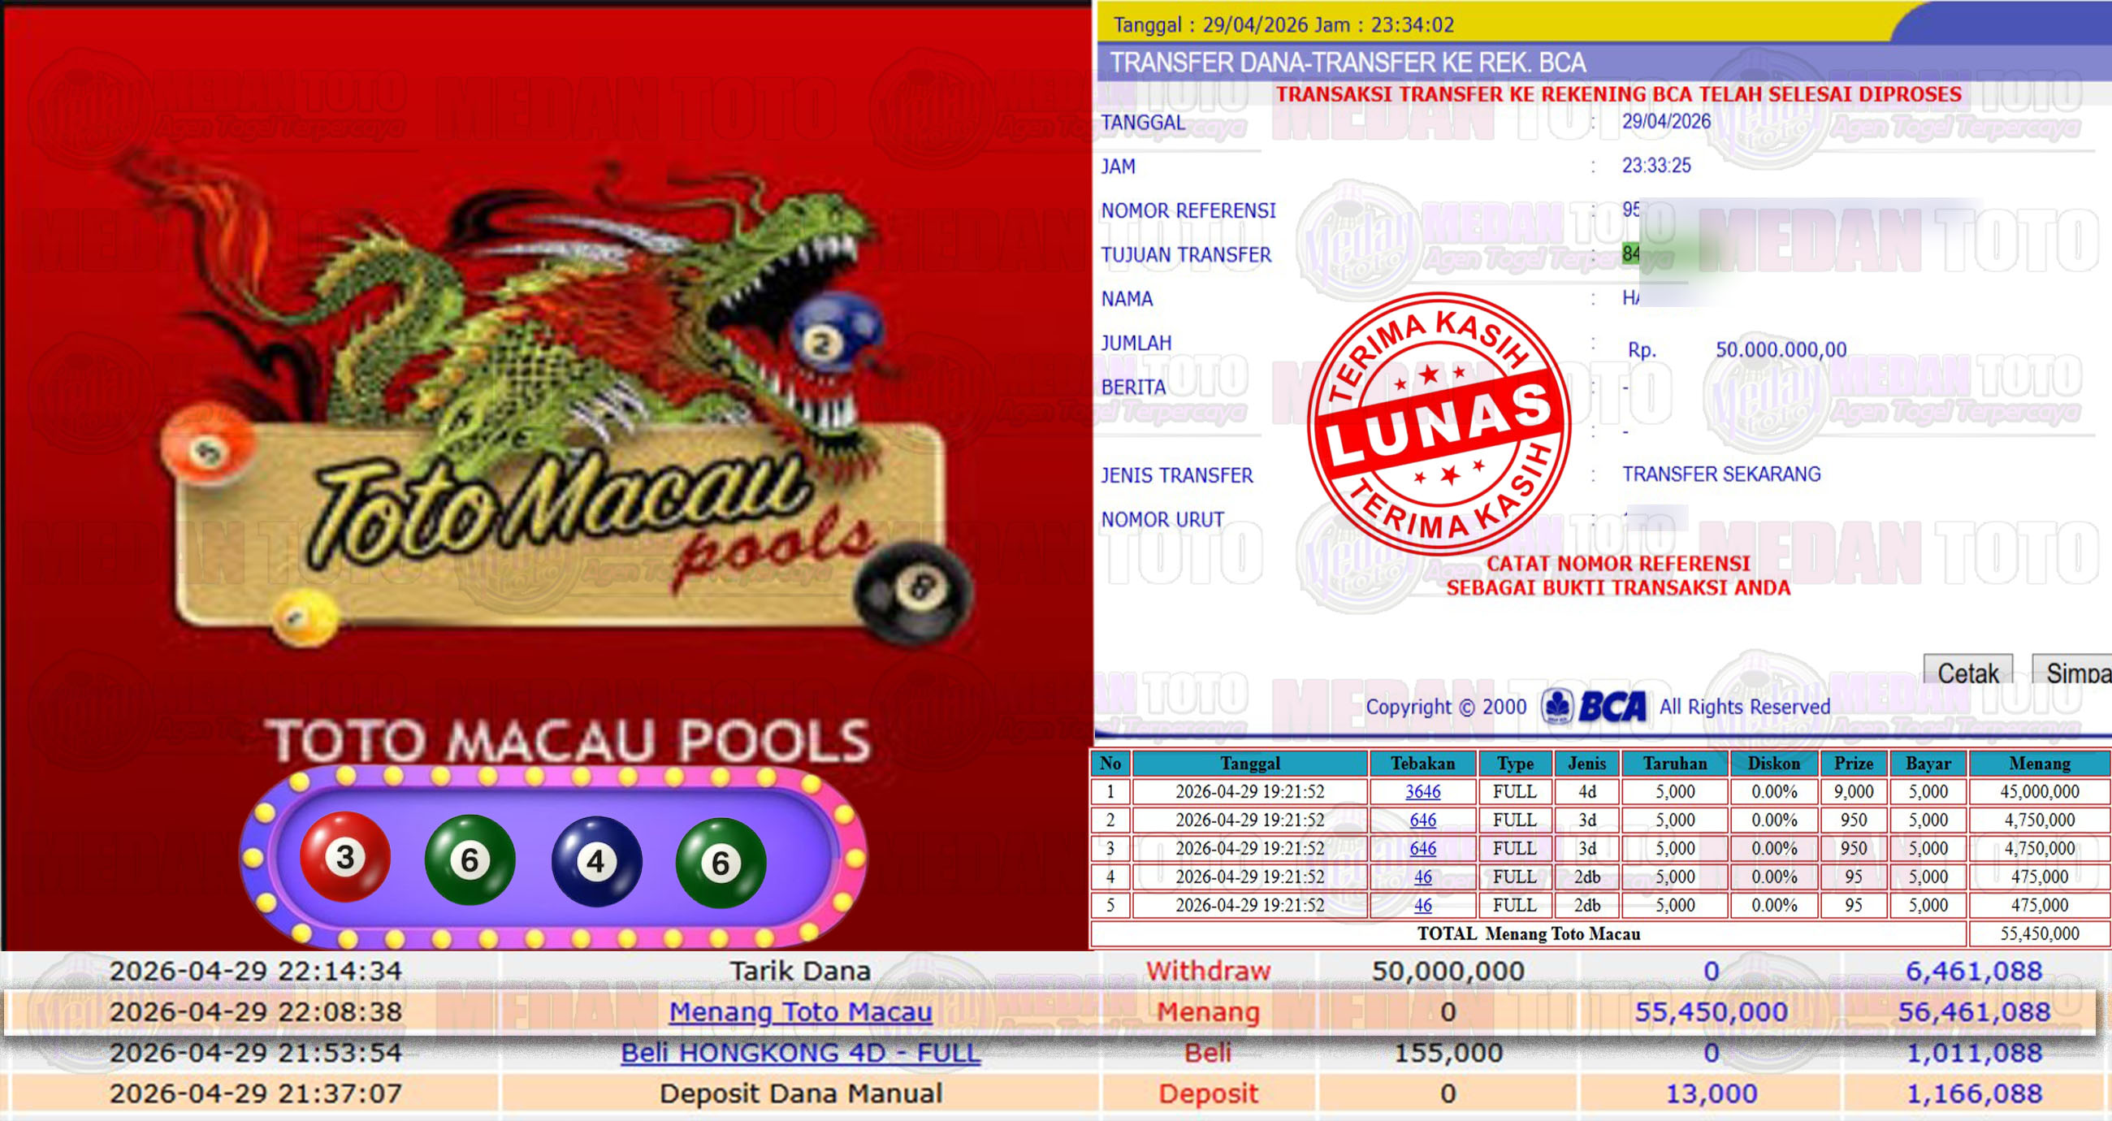Image resolution: width=2112 pixels, height=1121 pixels.
Task: Click the Bayar column header
Action: point(1928,764)
